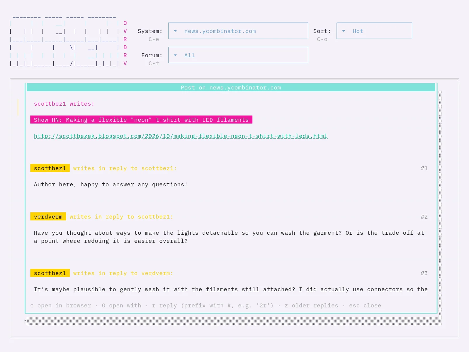Click scottbez1 username badge on reply #1
This screenshot has height=352, width=469.
[x=50, y=168]
